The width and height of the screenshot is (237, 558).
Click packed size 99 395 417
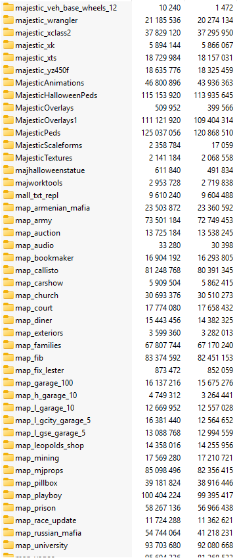(x=215, y=495)
